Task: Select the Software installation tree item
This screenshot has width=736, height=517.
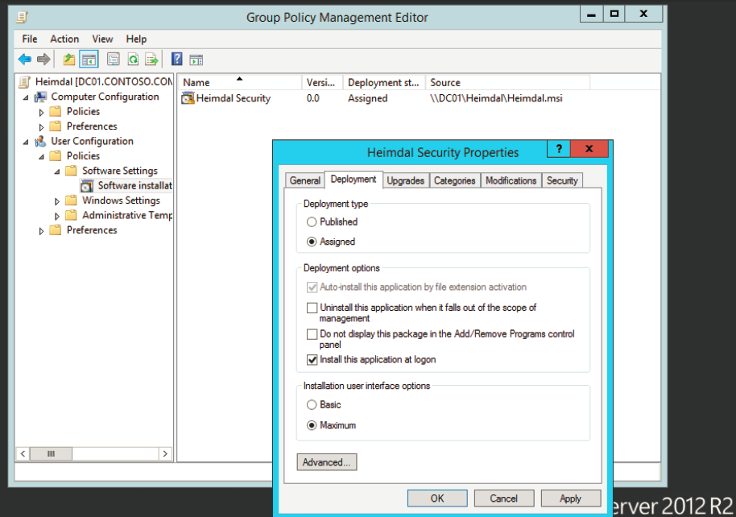Action: coord(135,186)
